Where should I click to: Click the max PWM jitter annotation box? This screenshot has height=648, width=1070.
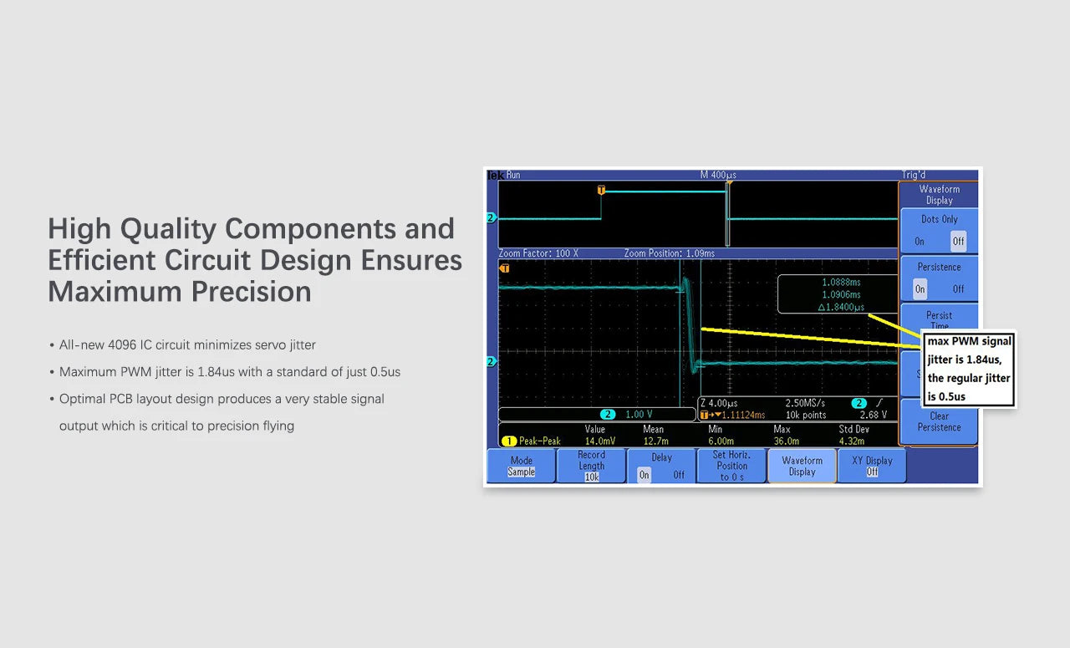tap(968, 368)
